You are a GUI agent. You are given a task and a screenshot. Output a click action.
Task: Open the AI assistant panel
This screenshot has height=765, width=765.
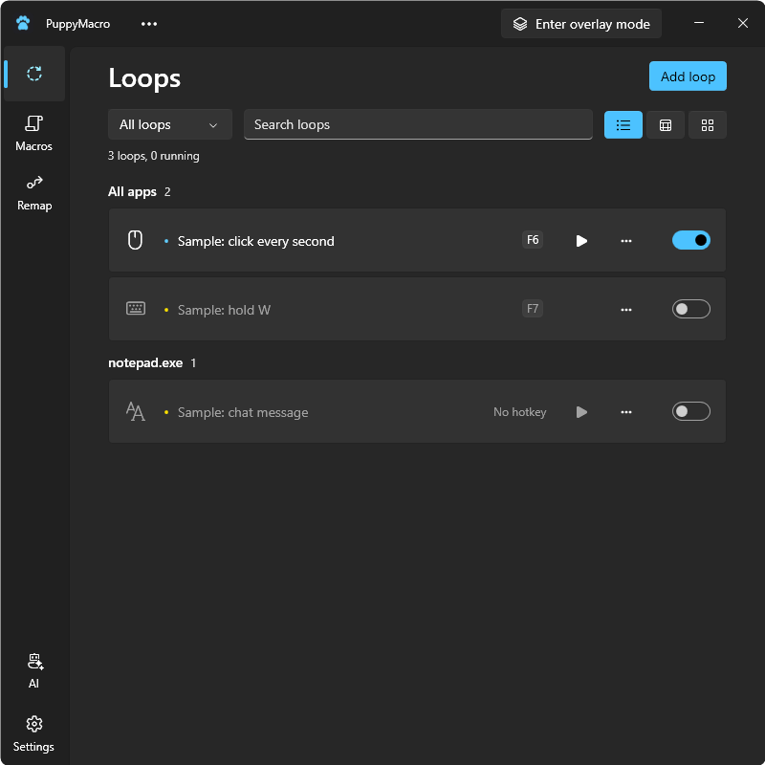[34, 671]
